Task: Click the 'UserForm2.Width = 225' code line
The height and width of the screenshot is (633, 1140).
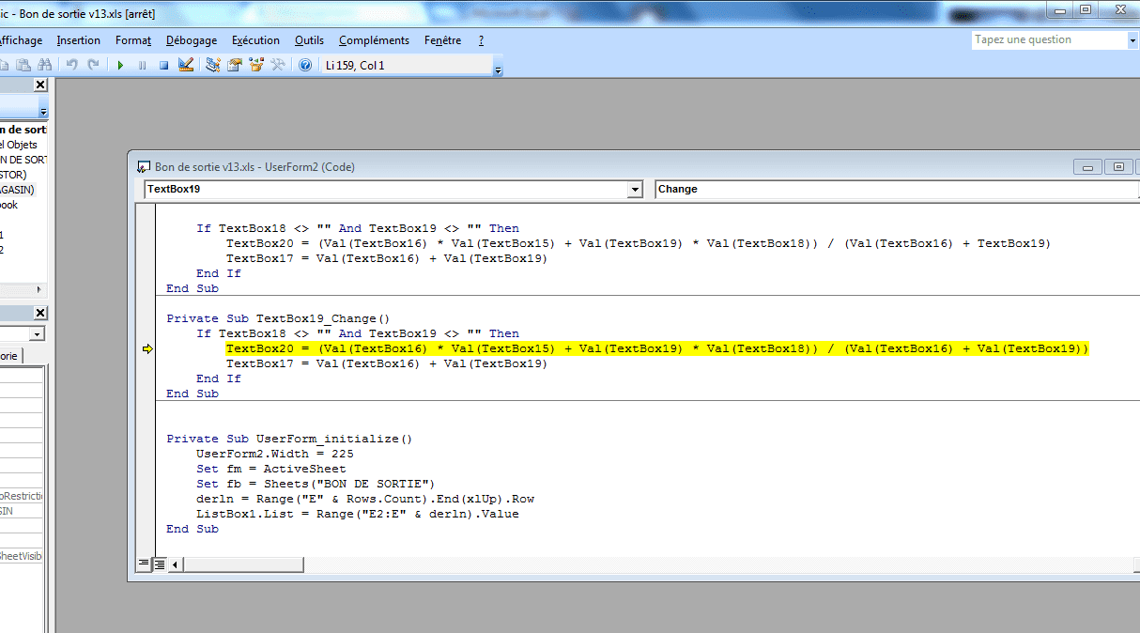Action: pyautogui.click(x=275, y=454)
